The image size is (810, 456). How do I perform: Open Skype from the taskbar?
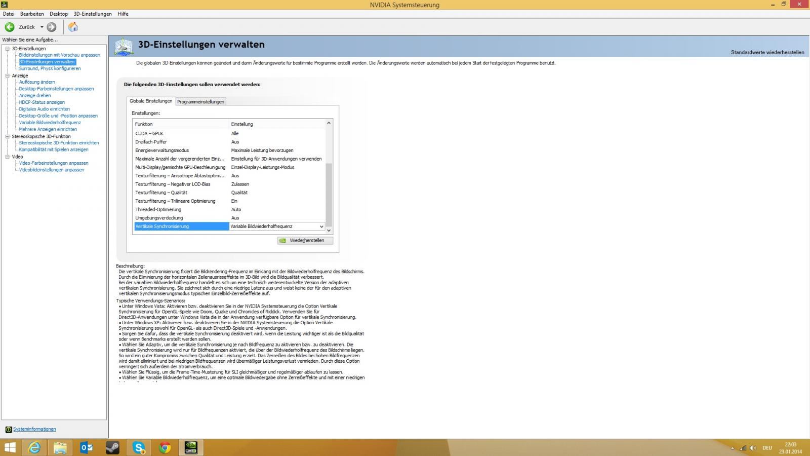tap(139, 447)
